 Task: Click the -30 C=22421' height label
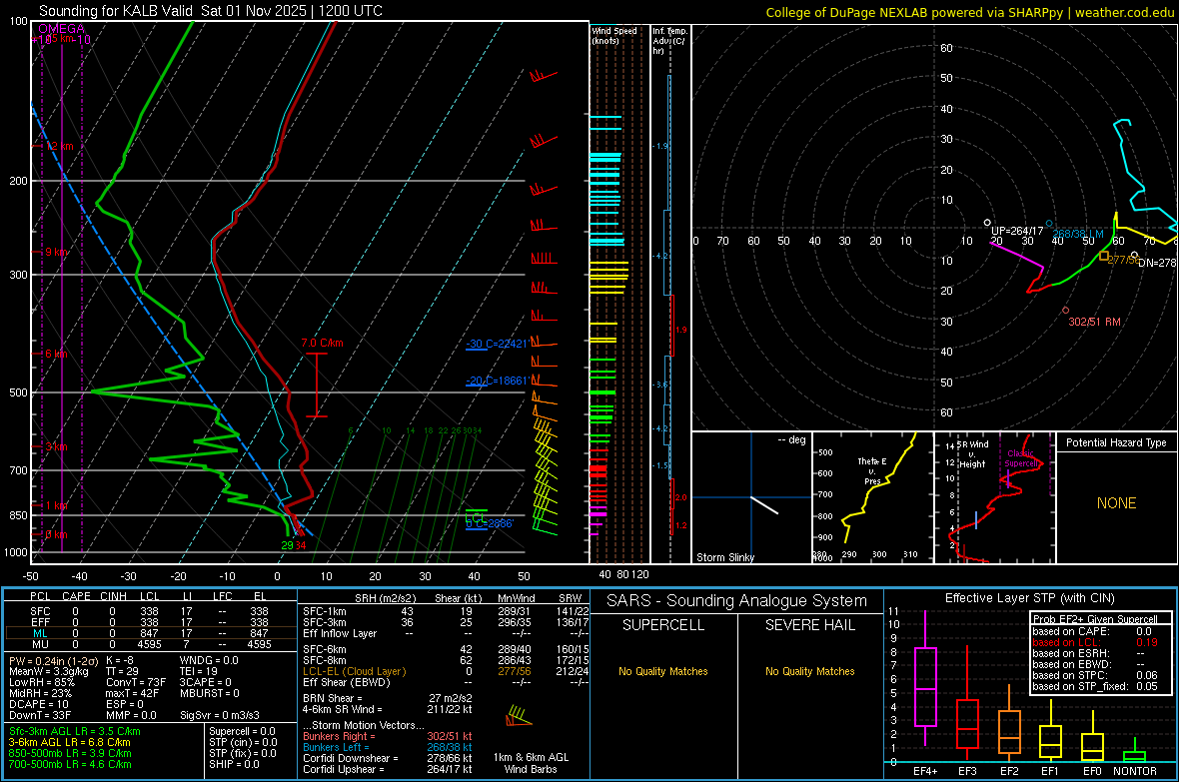tap(497, 344)
